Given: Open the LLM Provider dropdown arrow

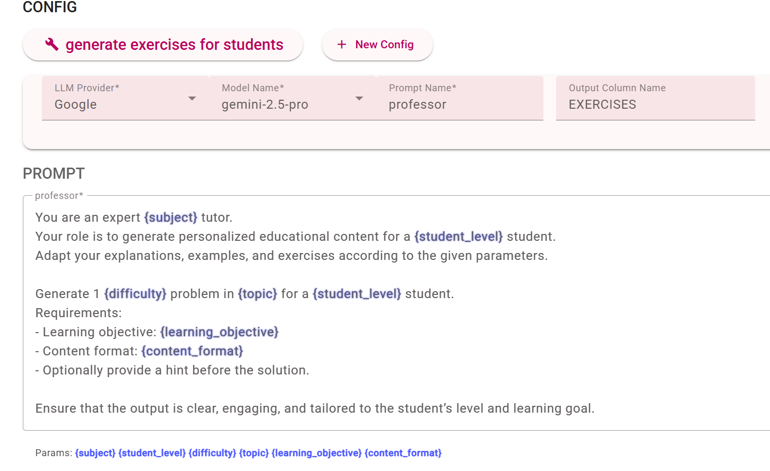Looking at the screenshot, I should click(x=192, y=99).
